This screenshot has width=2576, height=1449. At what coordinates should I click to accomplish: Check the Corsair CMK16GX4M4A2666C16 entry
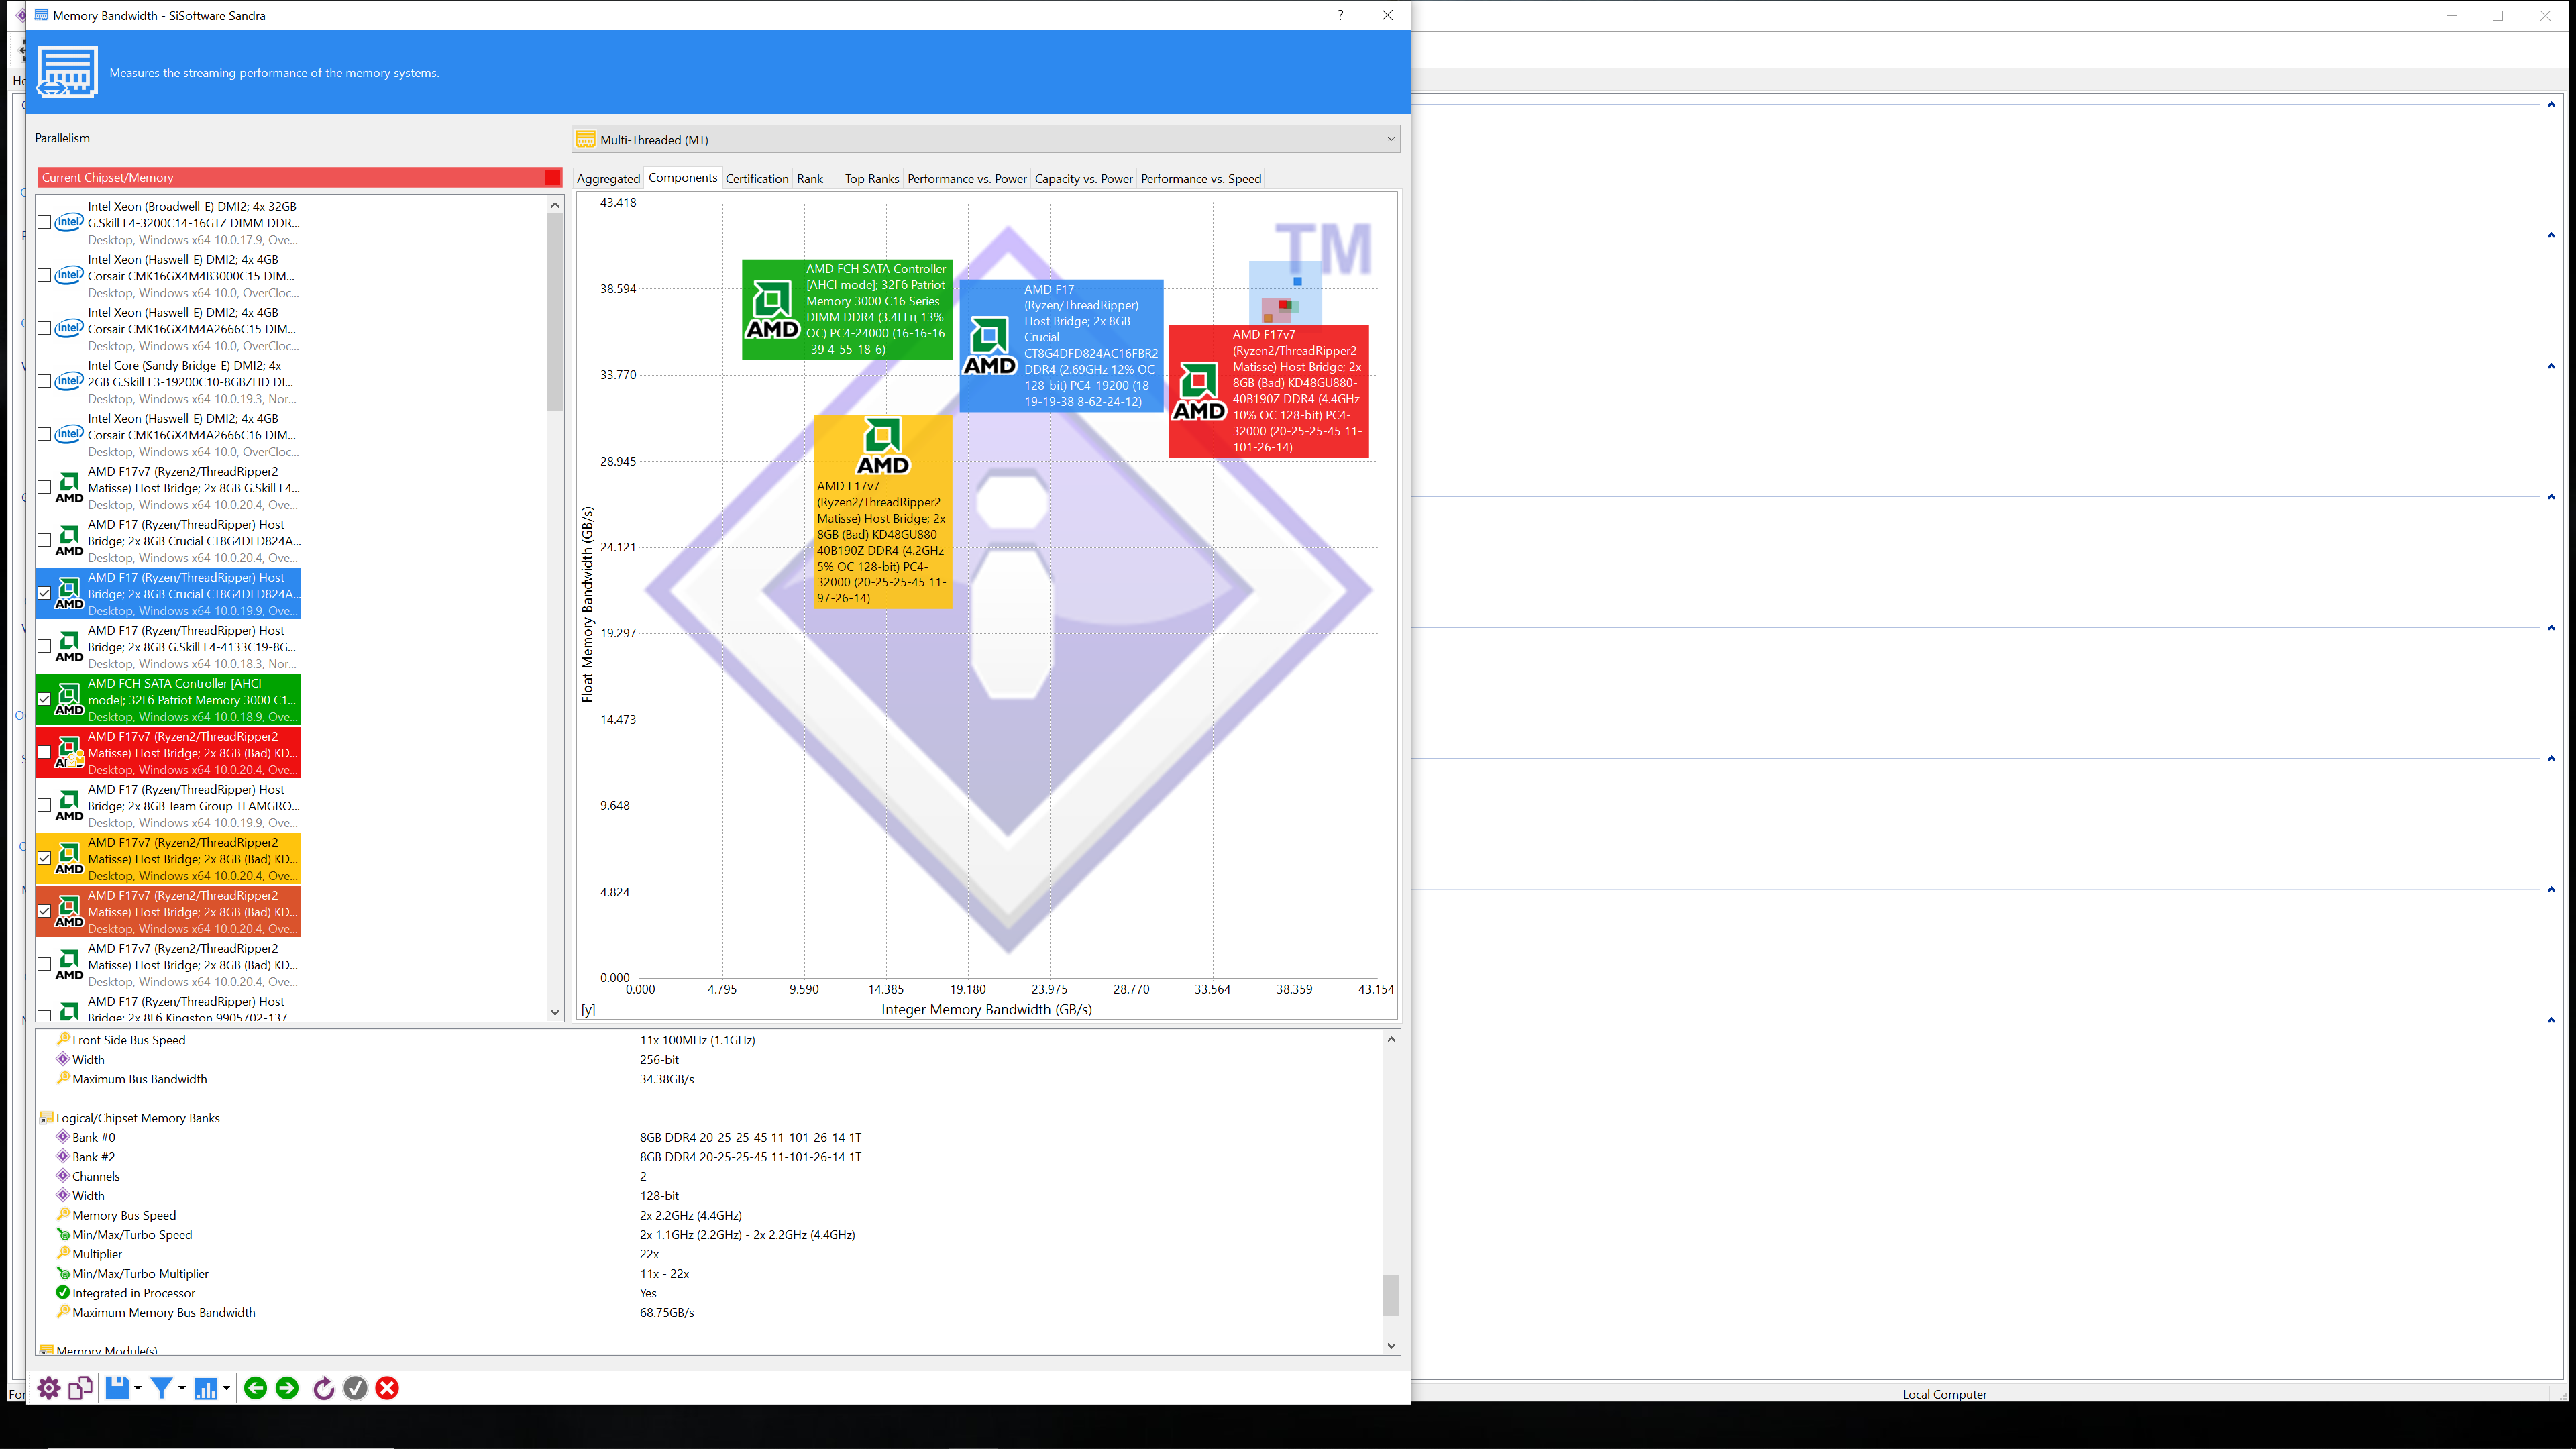(x=44, y=434)
